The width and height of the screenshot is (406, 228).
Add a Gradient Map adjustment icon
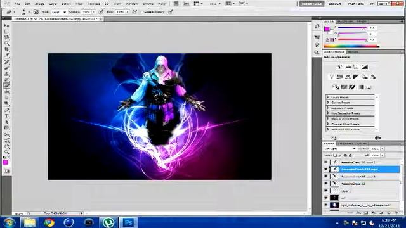point(361,87)
